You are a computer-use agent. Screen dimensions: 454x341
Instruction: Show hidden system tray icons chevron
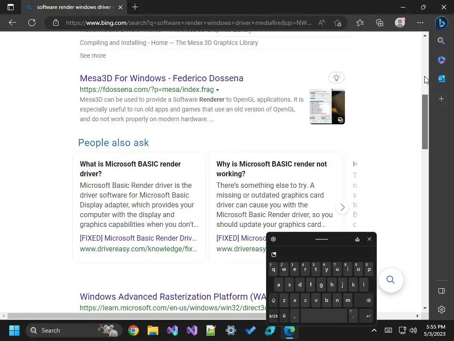[x=374, y=330]
